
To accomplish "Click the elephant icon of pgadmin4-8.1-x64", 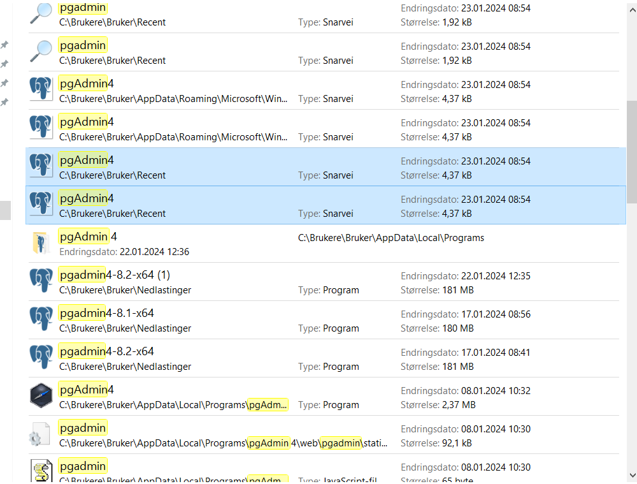I will point(41,319).
